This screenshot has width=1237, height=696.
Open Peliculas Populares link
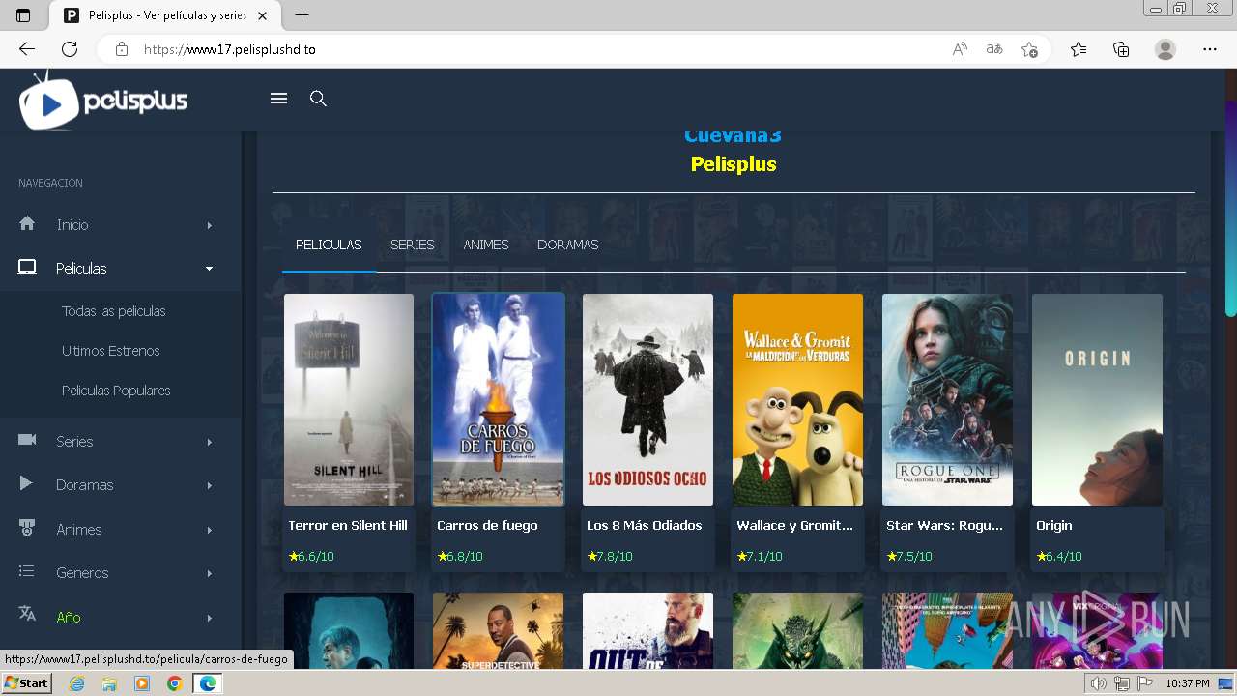point(116,391)
